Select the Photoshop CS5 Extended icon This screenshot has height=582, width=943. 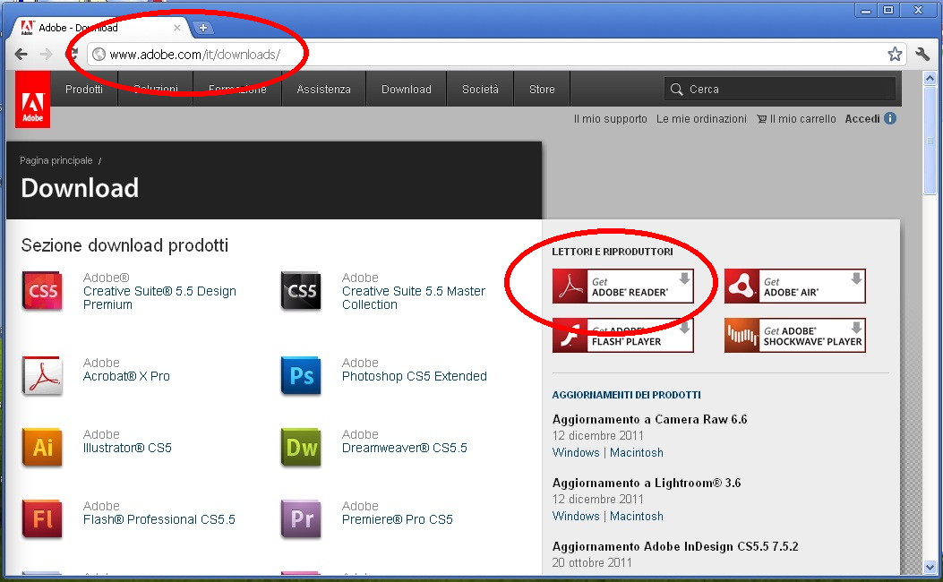[x=302, y=377]
